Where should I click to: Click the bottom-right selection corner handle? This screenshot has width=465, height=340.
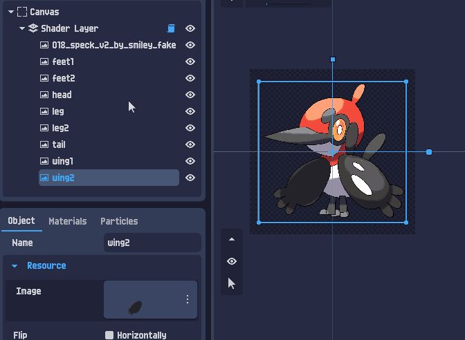click(x=406, y=223)
